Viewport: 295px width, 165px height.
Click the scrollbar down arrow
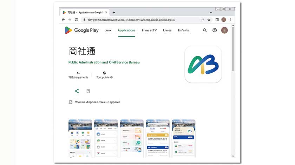tap(233, 156)
